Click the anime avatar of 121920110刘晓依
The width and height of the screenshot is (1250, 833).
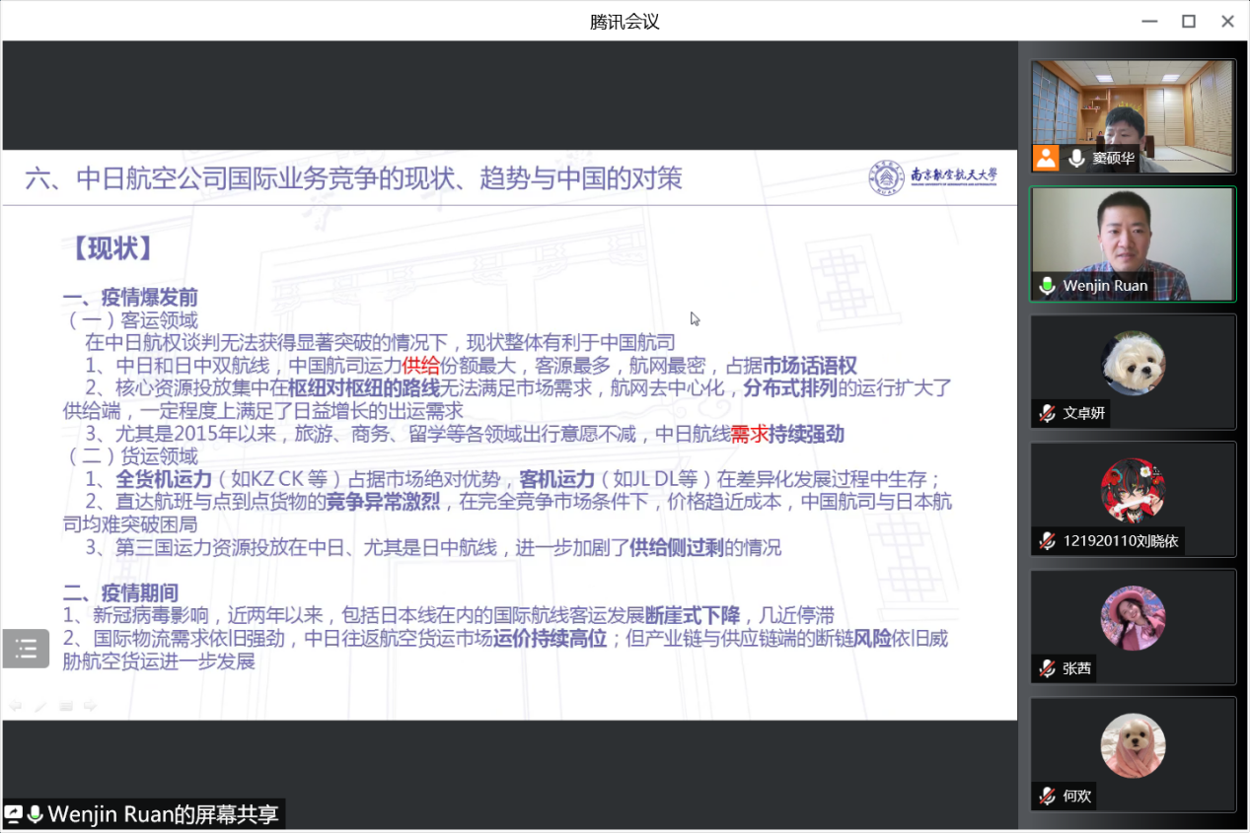point(1133,490)
